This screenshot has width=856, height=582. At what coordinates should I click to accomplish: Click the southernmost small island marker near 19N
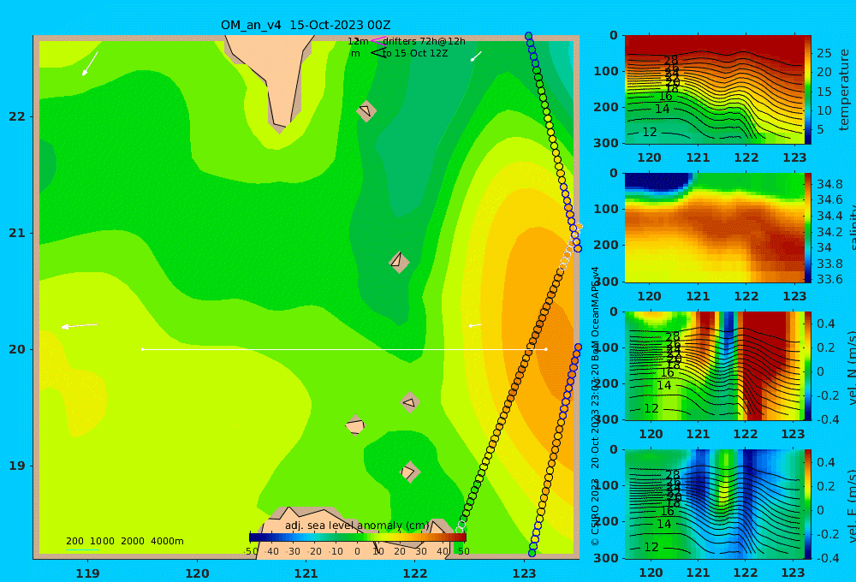[409, 472]
